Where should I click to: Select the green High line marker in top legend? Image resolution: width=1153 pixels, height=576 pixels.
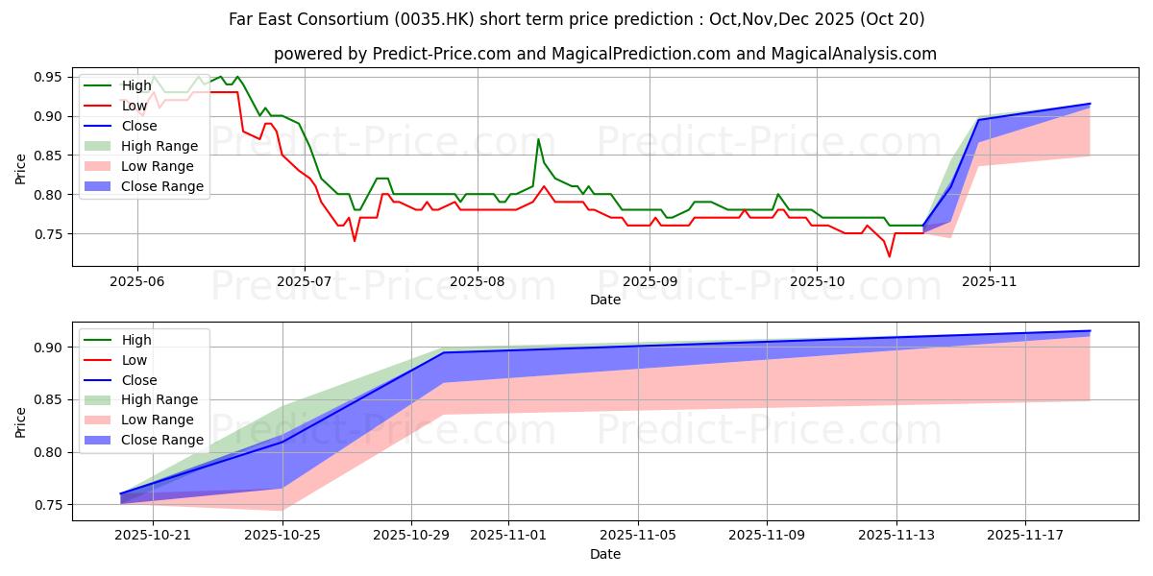click(x=100, y=85)
